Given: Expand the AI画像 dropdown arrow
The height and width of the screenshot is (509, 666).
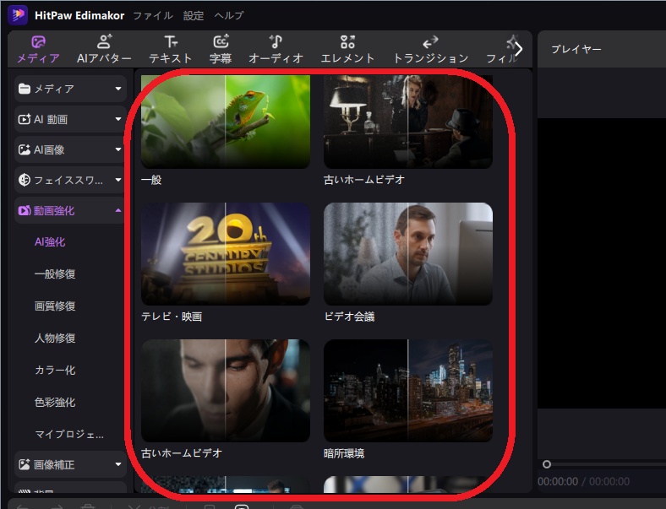Looking at the screenshot, I should pyautogui.click(x=118, y=149).
